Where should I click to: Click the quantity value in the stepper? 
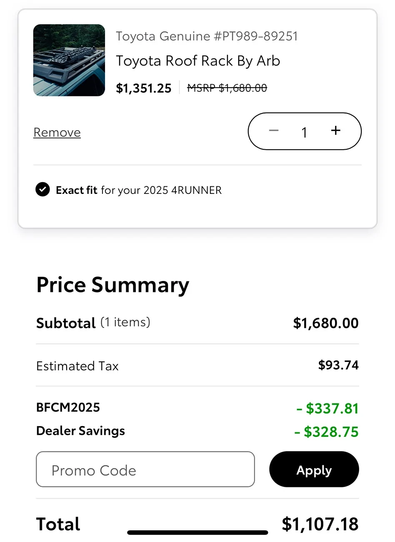pos(305,132)
